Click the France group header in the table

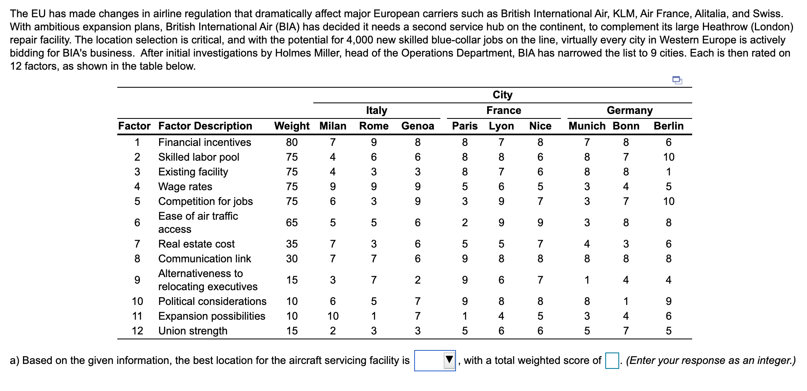503,110
